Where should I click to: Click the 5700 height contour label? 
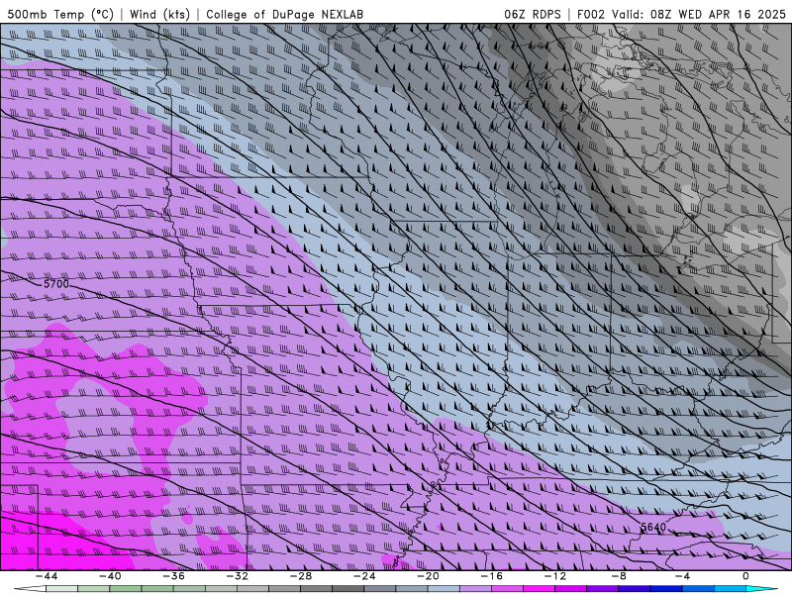tap(56, 284)
